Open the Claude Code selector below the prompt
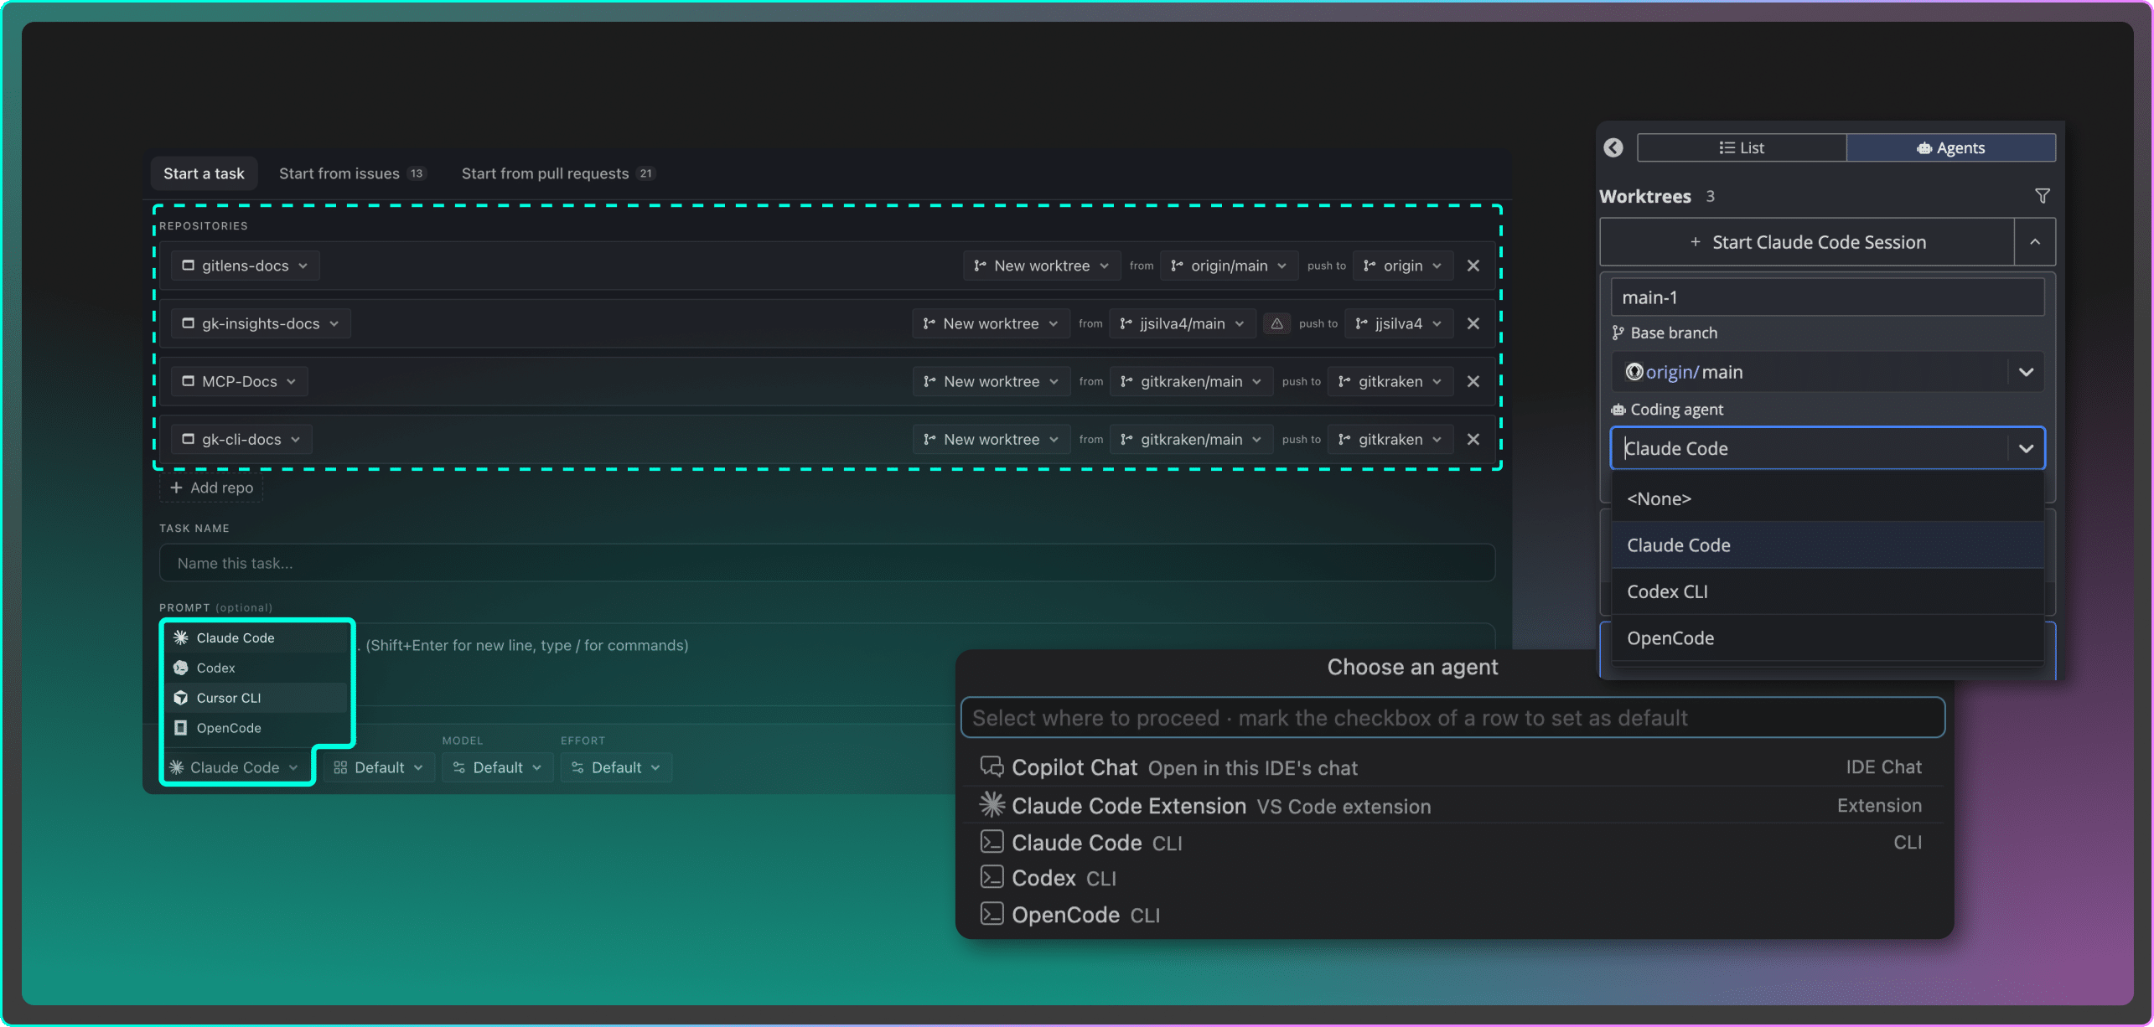The image size is (2154, 1027). click(x=235, y=767)
